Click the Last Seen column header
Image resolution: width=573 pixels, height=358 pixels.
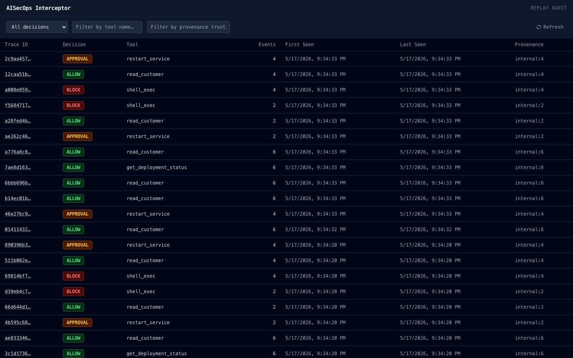coord(413,45)
